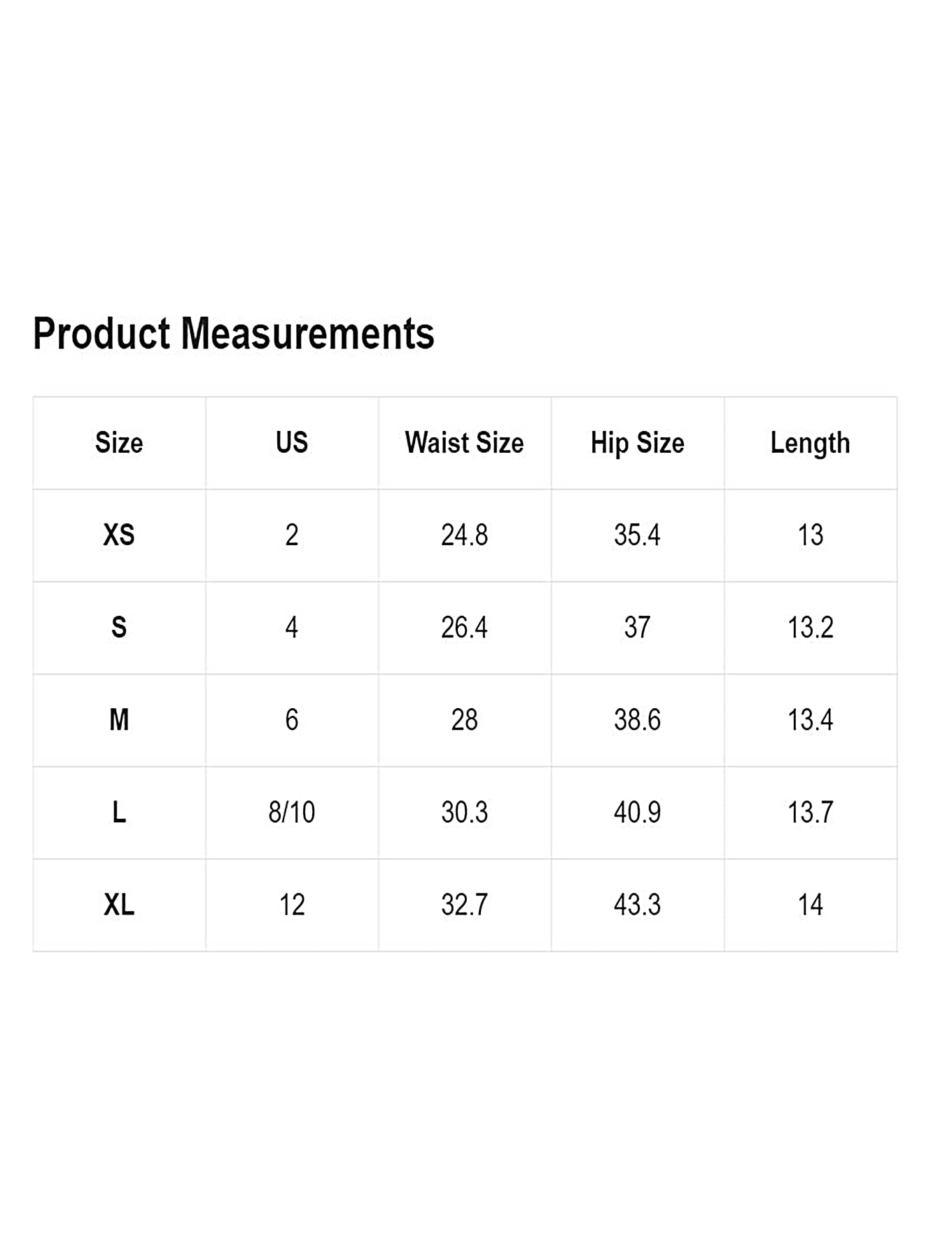Select the Size column header
Viewport: 938px width, 1249px height.
[119, 443]
